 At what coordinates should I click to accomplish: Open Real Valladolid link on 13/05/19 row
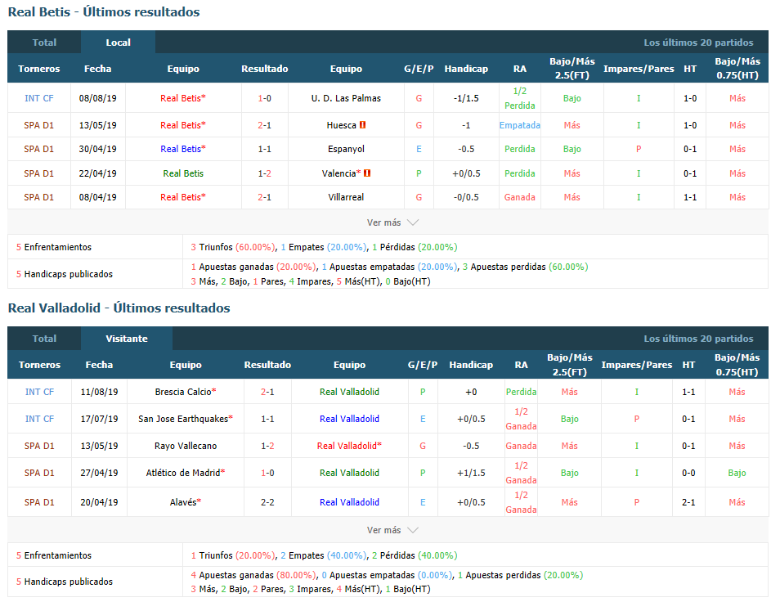(349, 445)
